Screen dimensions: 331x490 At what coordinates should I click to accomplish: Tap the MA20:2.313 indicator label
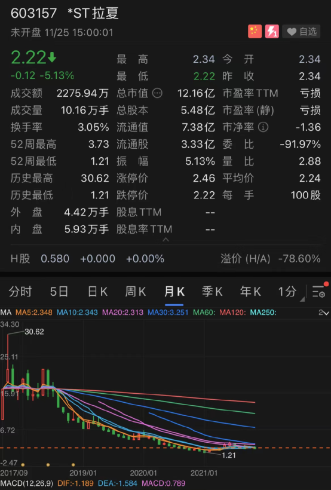(x=123, y=312)
